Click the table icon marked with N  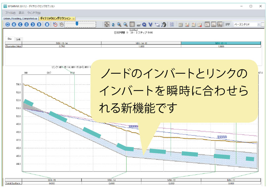point(187,25)
